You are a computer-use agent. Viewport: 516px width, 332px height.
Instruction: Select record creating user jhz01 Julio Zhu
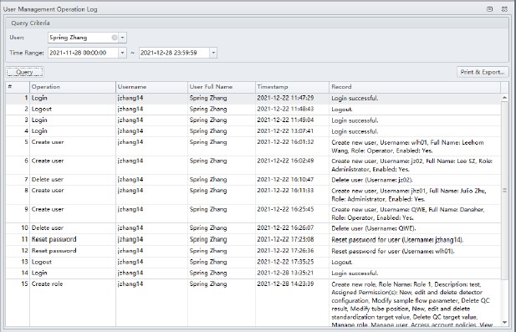(x=409, y=195)
